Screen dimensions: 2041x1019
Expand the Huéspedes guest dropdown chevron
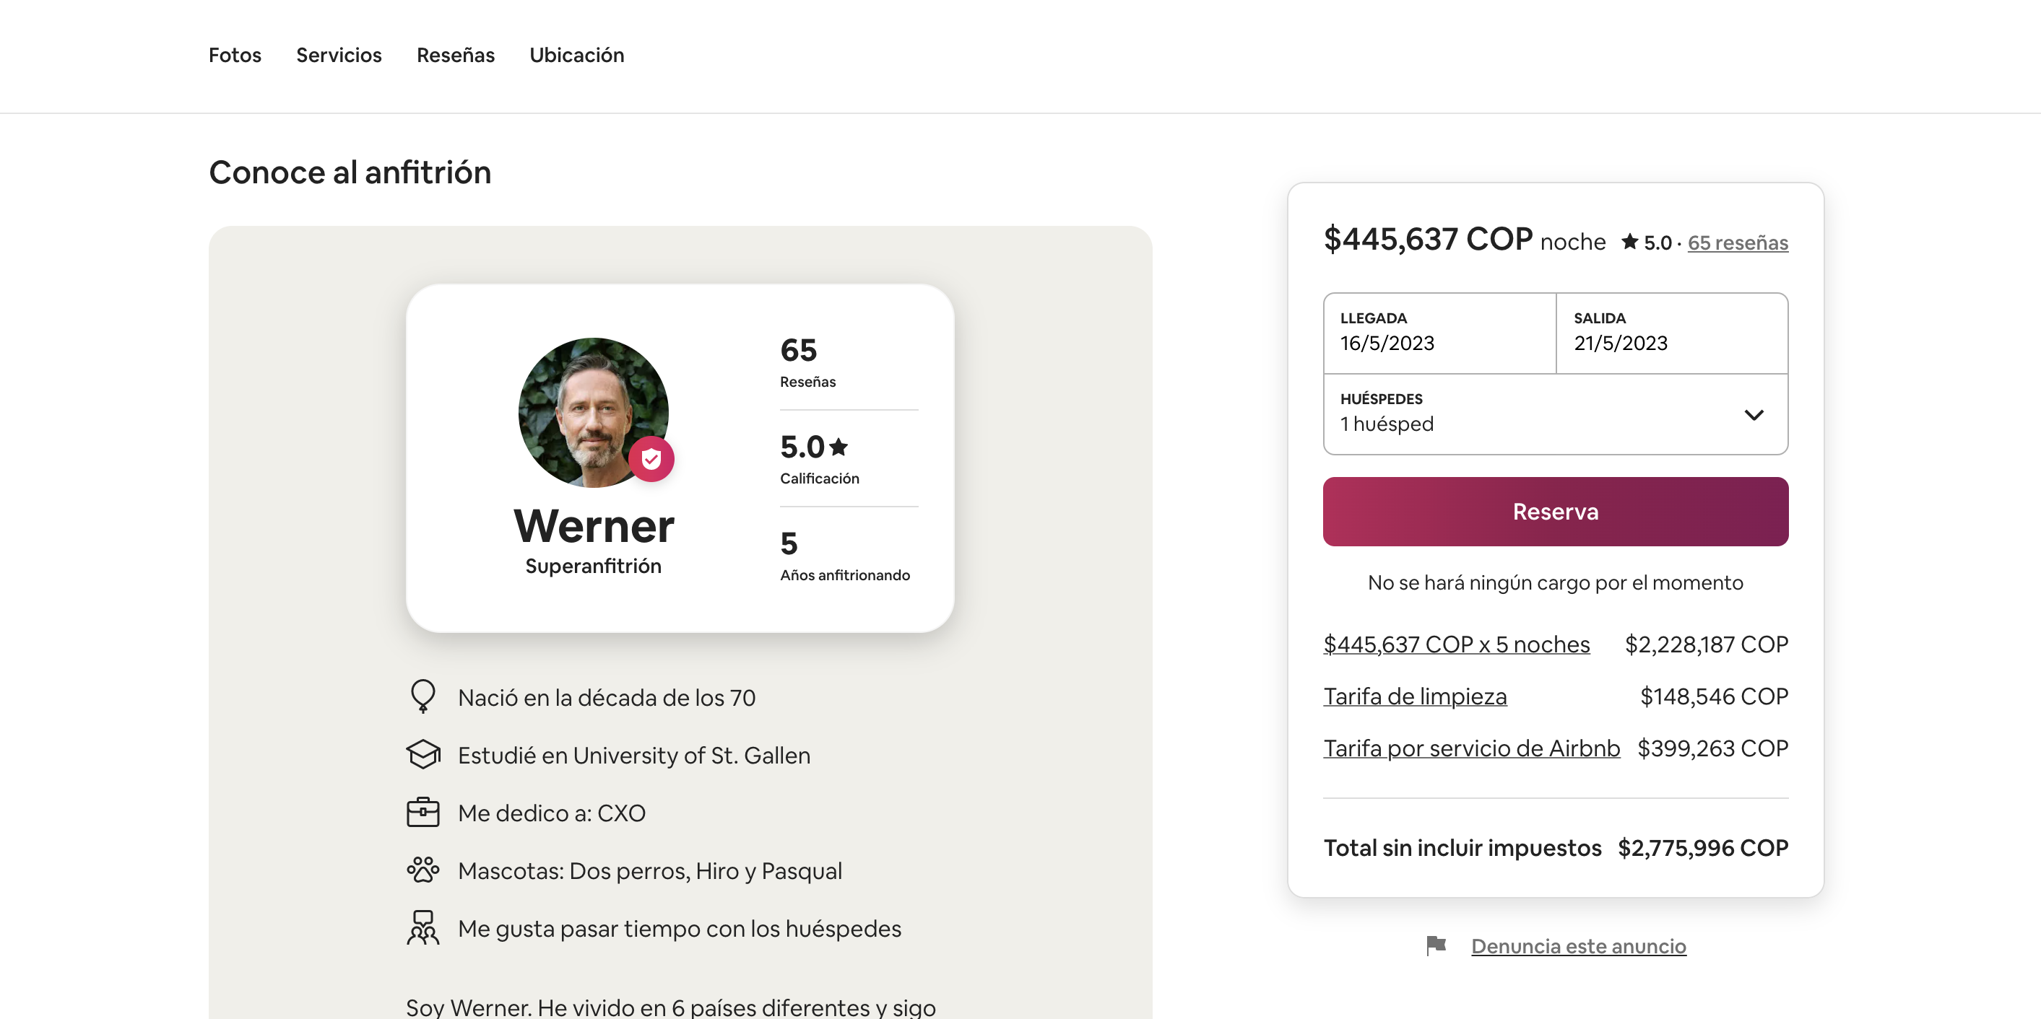tap(1754, 415)
